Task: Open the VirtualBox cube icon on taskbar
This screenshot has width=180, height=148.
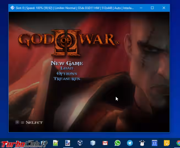Action: coord(80,143)
